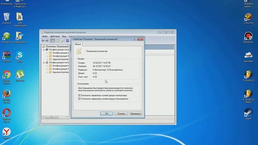
Task: Open the µTorrent desktop shortcut
Action: (x=20, y=76)
